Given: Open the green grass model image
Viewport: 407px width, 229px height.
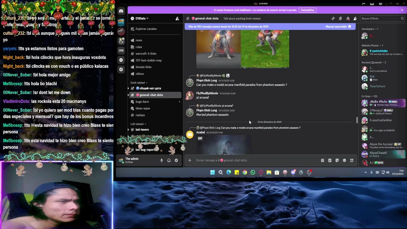Looking at the screenshot, I should [x=265, y=49].
